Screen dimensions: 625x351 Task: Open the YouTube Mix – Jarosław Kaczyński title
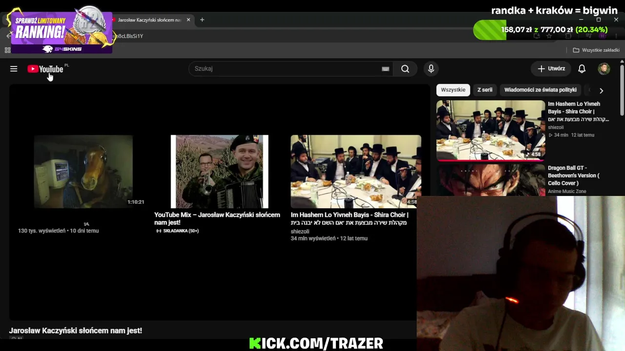pos(217,218)
